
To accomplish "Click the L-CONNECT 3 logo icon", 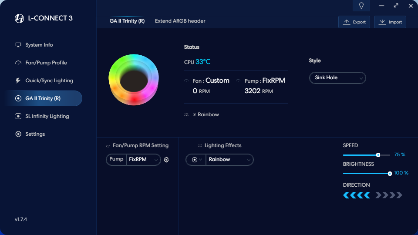I will pos(19,18).
